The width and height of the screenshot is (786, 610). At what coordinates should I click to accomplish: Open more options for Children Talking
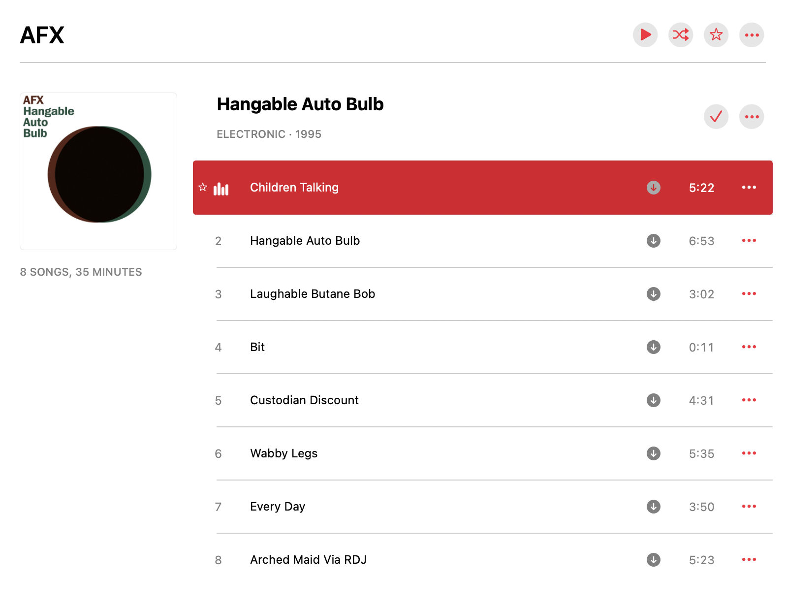tap(749, 187)
